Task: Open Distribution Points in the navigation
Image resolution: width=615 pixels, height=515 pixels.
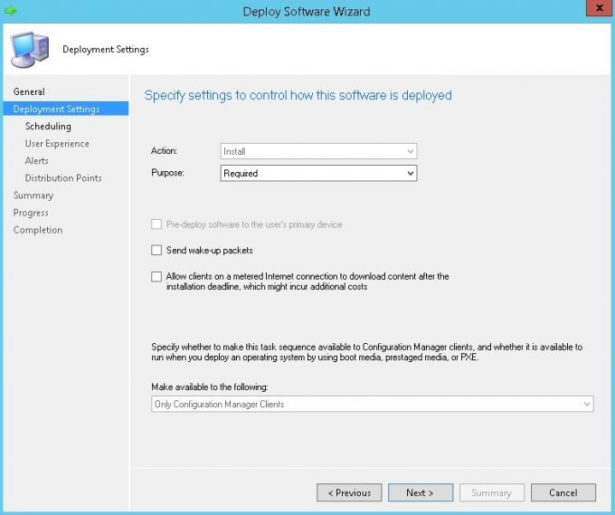Action: 63,178
